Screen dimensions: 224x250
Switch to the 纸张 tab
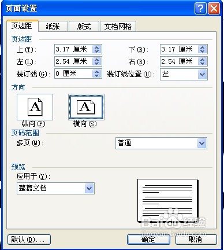53,27
